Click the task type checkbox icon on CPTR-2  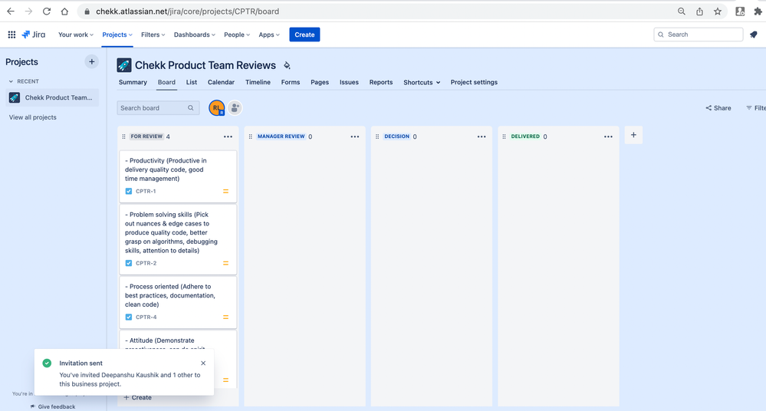129,264
